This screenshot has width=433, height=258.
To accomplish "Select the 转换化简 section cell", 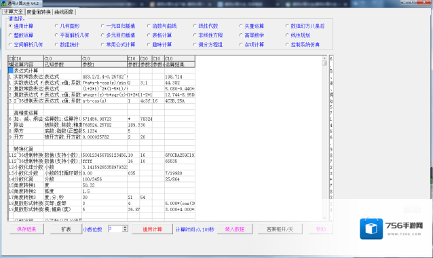I will pos(29,149).
